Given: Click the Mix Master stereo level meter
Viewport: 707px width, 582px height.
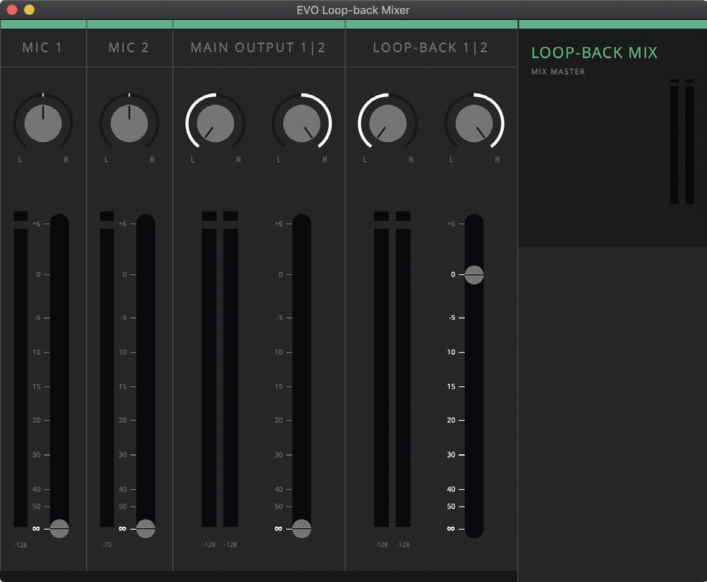Looking at the screenshot, I should [x=682, y=141].
